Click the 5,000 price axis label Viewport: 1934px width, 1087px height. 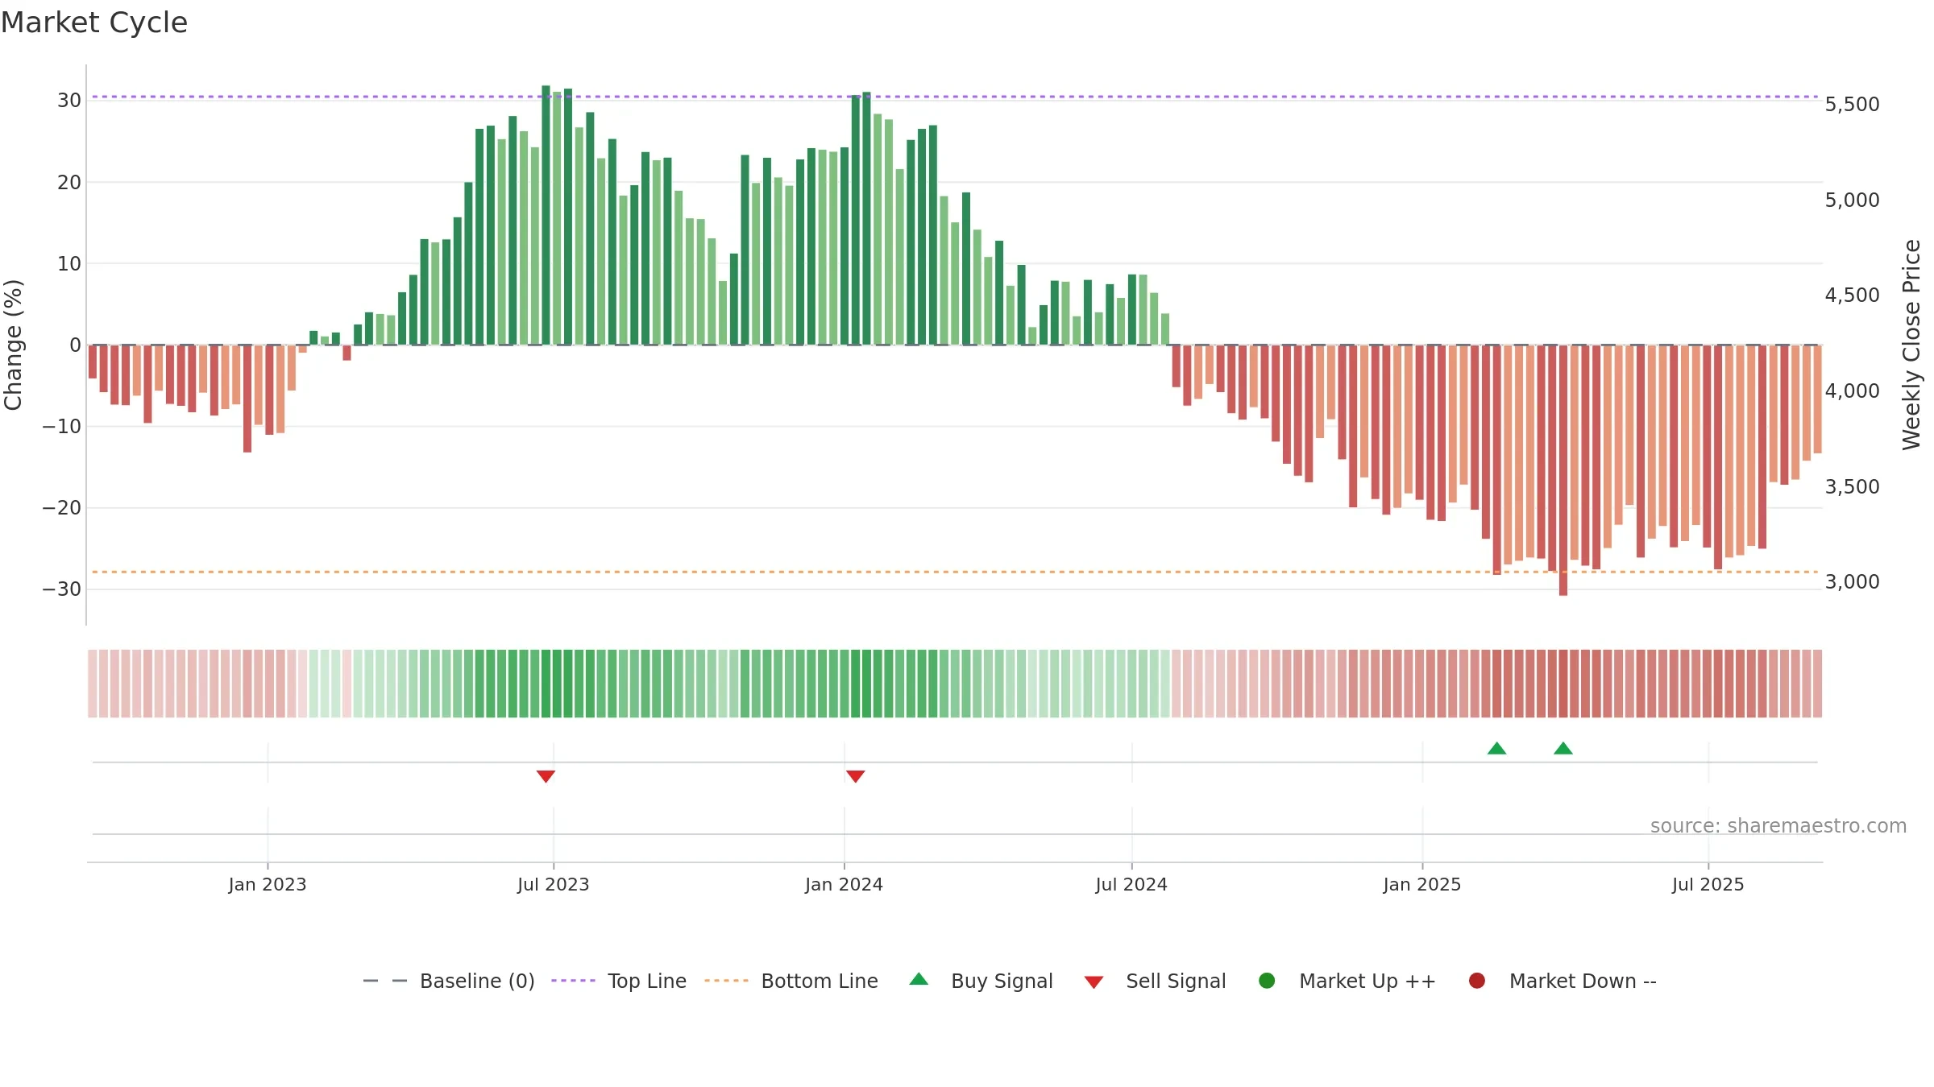[1852, 200]
